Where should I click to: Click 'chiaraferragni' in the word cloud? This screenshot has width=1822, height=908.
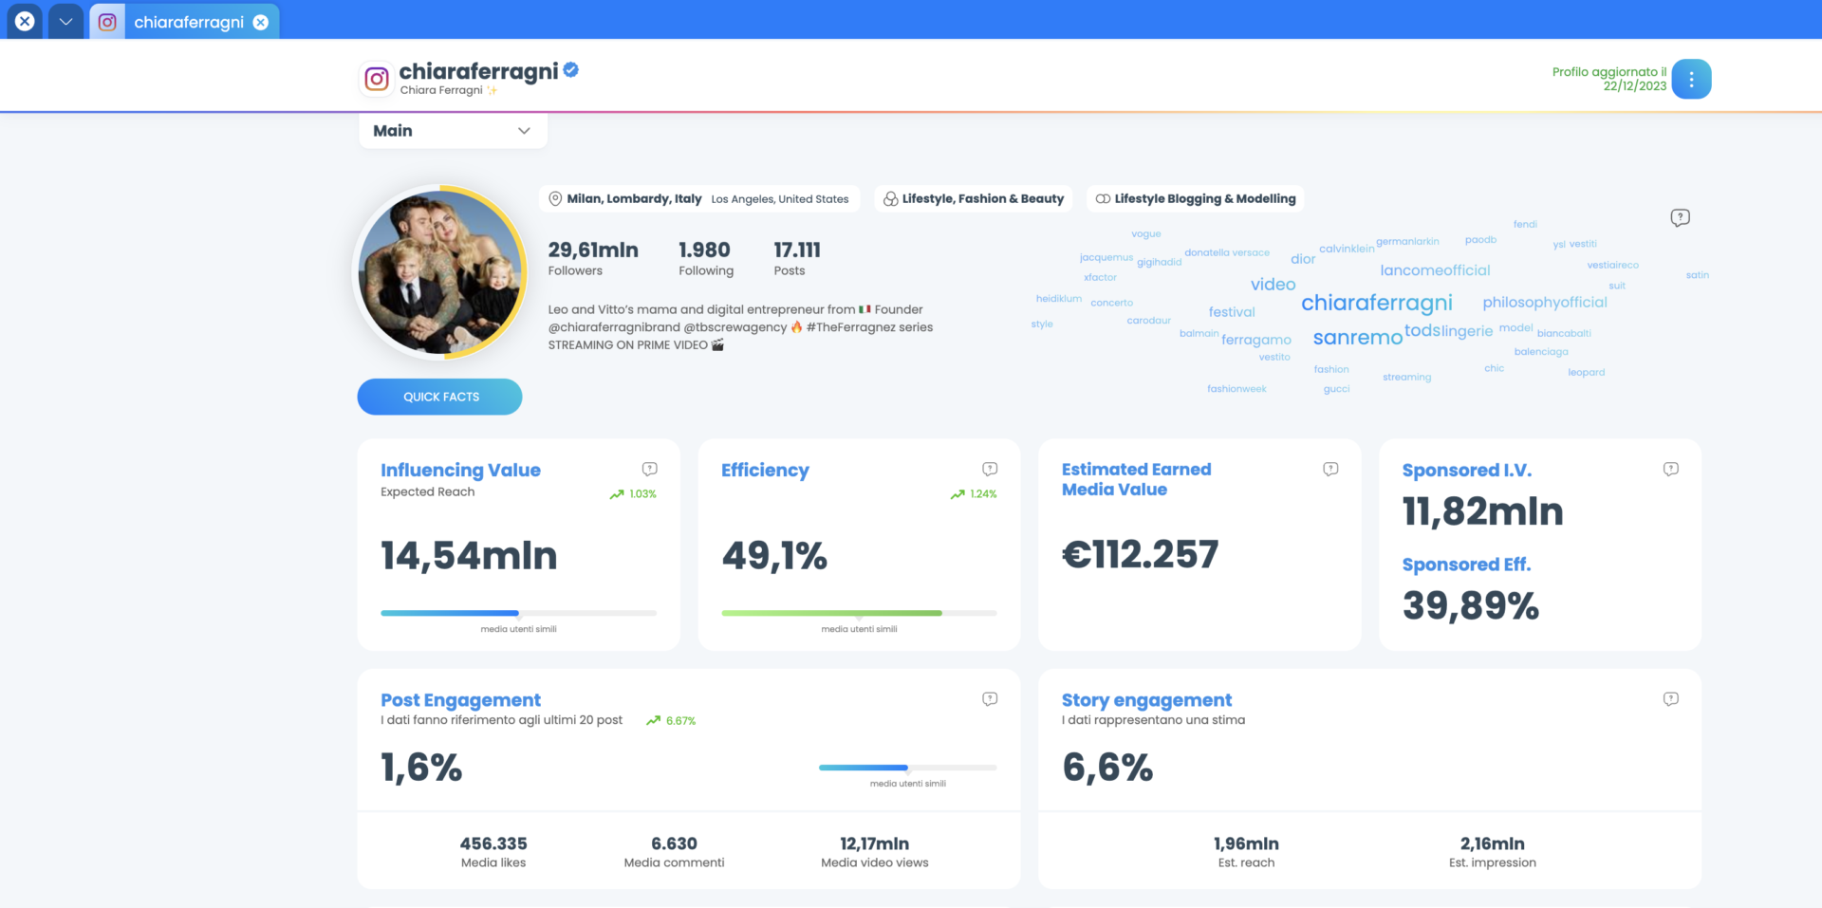1376,303
